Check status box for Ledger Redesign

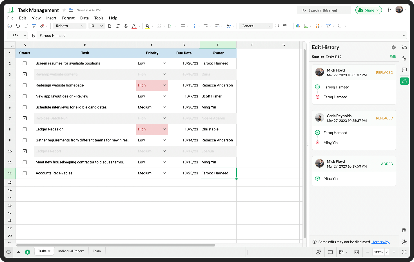tap(25, 129)
